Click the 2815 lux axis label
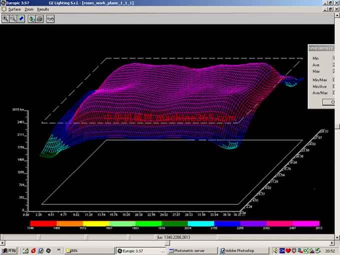 18,109
